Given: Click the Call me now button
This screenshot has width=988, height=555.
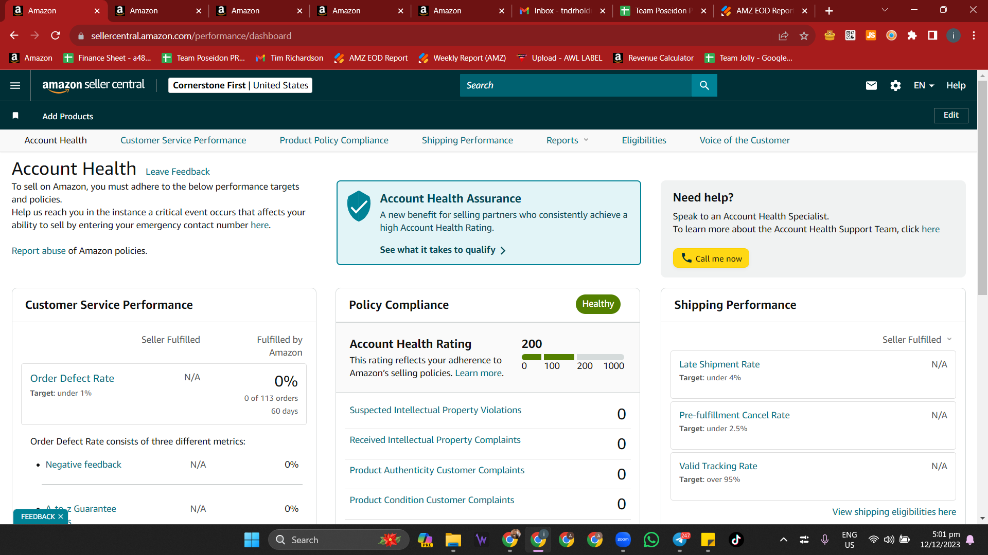Looking at the screenshot, I should [711, 258].
